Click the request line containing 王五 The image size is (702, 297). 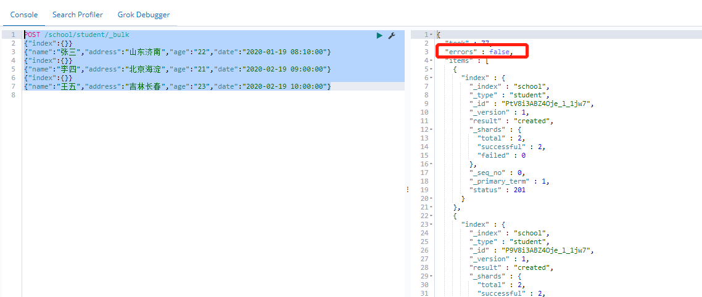178,86
